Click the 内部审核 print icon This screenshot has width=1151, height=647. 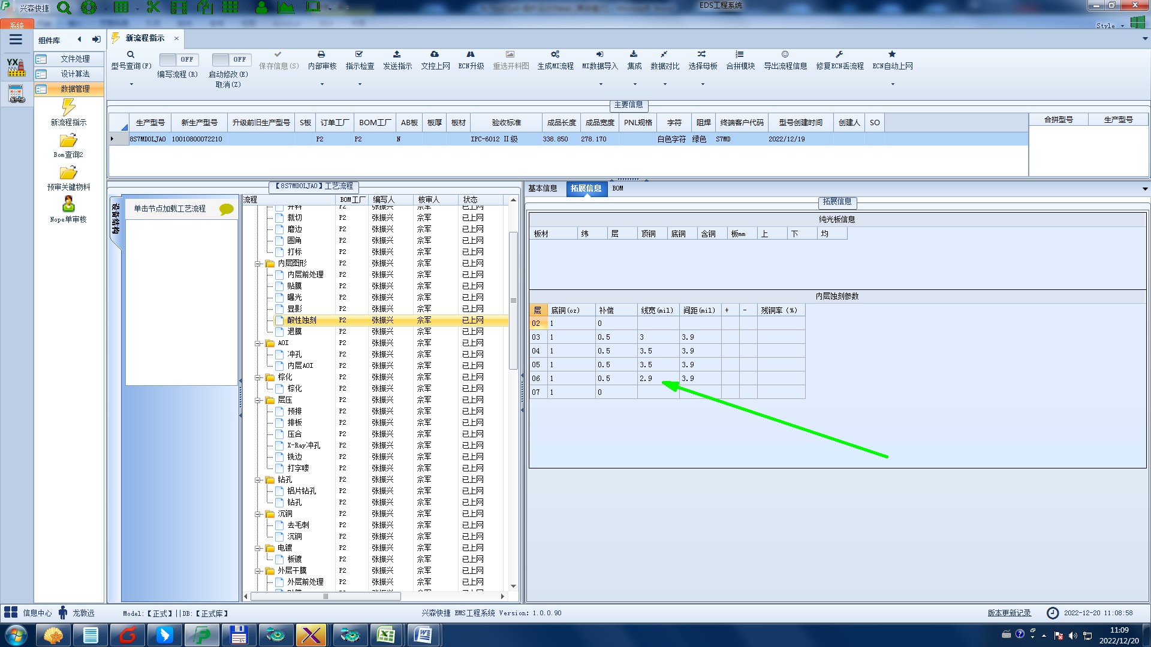click(x=321, y=55)
